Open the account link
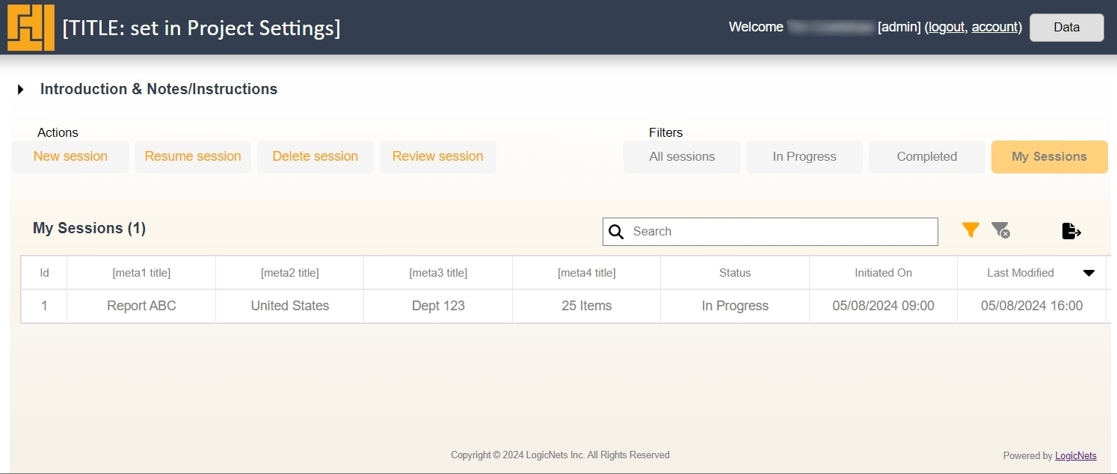1117x474 pixels. 995,27
